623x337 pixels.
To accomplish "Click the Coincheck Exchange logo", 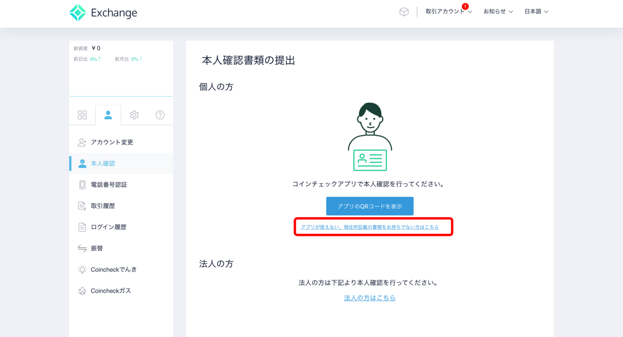I will click(103, 13).
